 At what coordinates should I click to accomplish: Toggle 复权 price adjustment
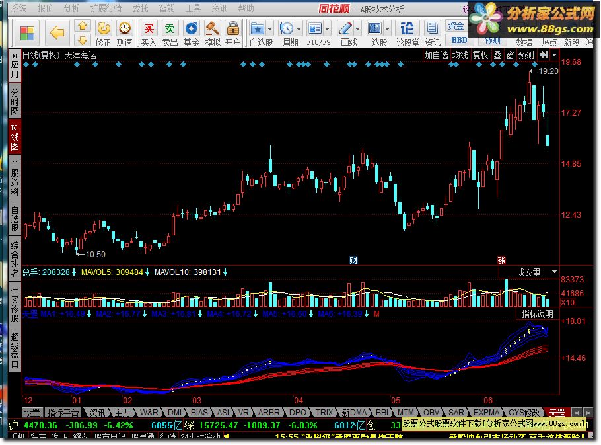(x=480, y=56)
